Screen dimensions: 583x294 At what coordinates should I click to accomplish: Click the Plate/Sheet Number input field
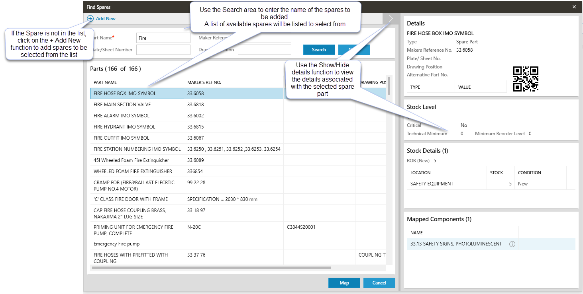click(x=163, y=50)
